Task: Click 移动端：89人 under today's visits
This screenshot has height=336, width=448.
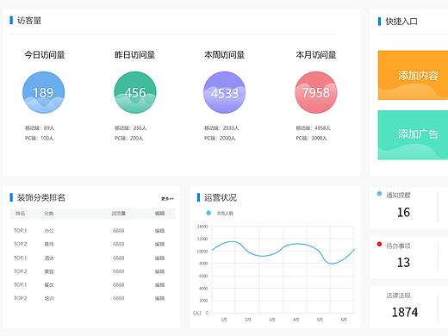Action: click(x=40, y=128)
